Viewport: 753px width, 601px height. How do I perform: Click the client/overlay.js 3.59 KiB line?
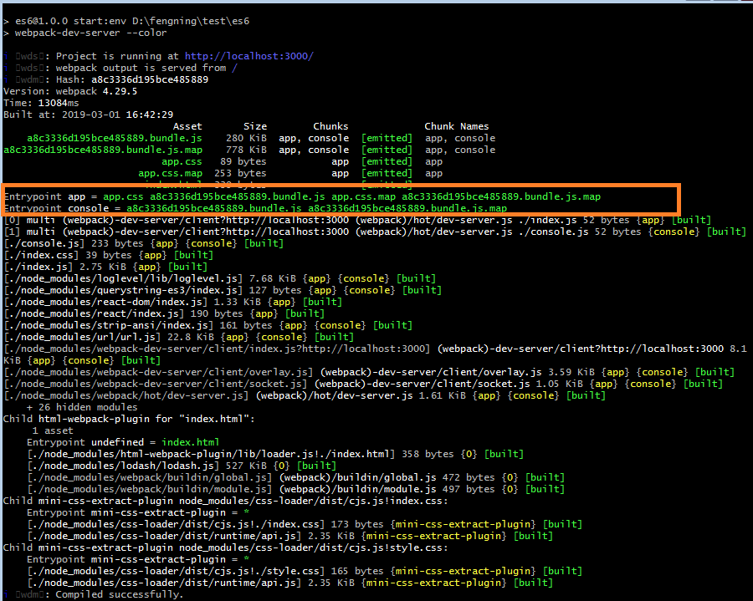tap(369, 372)
